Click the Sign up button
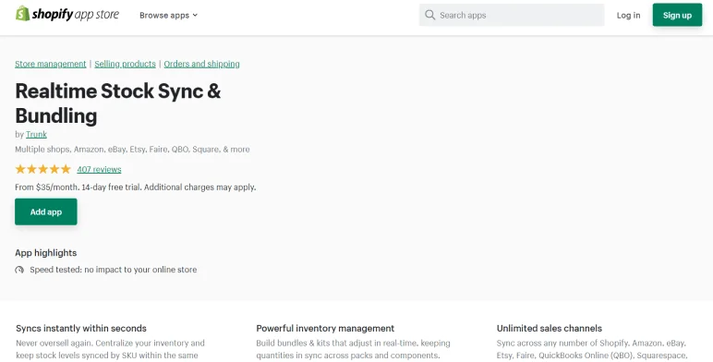The image size is (713, 362). pos(677,15)
